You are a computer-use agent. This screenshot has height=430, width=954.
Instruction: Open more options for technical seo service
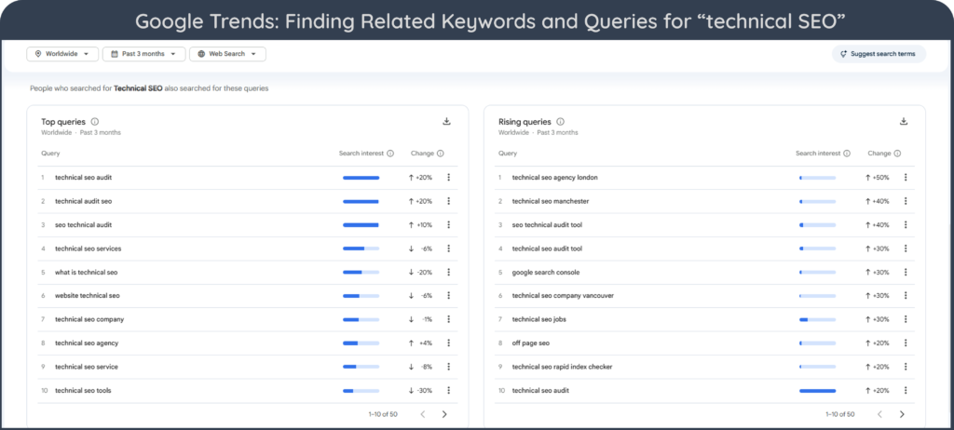click(448, 367)
